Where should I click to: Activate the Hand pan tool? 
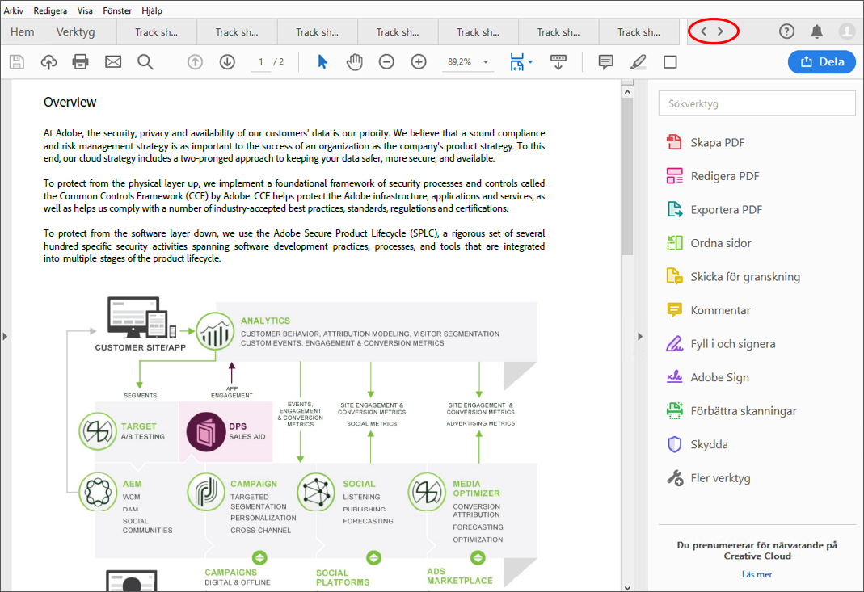(355, 61)
